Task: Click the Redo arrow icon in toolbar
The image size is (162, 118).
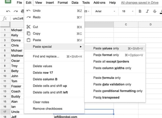Action: 16,11
